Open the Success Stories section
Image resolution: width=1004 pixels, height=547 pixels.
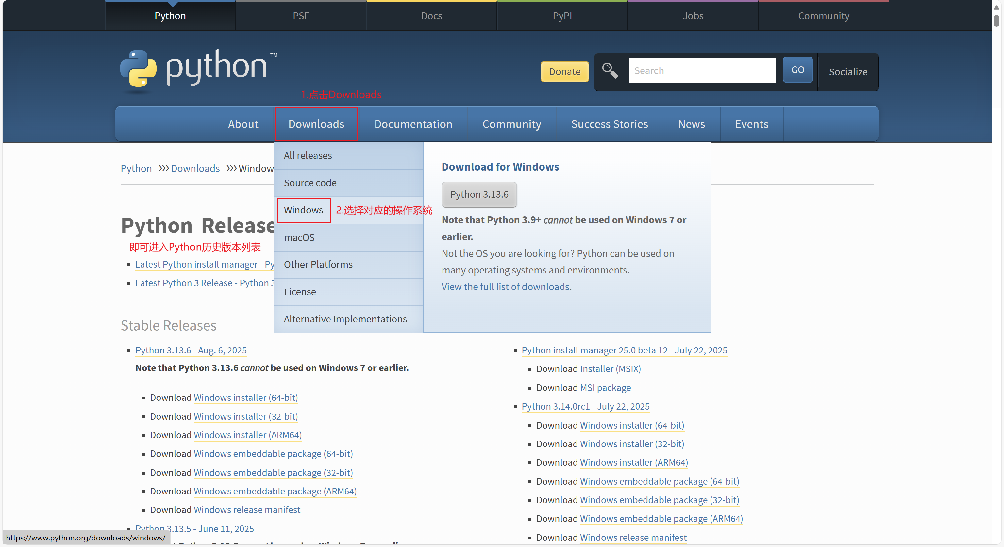point(609,124)
